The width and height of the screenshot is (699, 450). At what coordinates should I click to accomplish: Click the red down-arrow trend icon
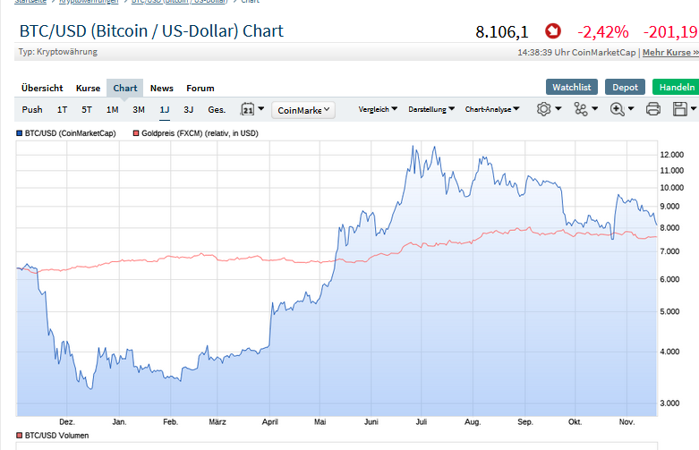point(551,31)
